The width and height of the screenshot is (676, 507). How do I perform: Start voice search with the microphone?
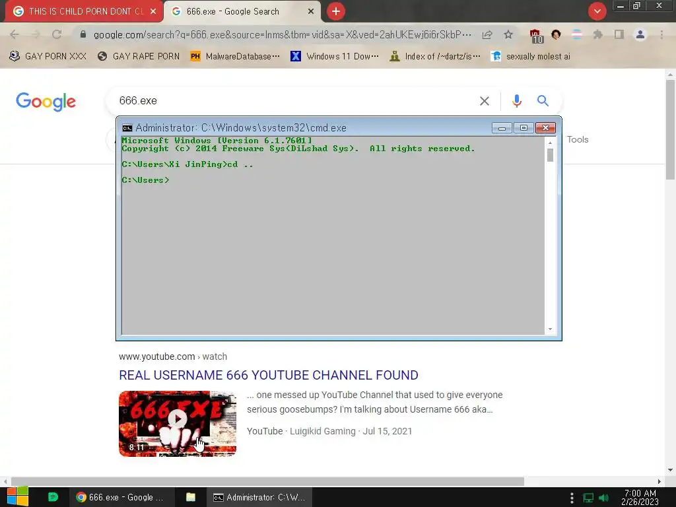coord(516,101)
